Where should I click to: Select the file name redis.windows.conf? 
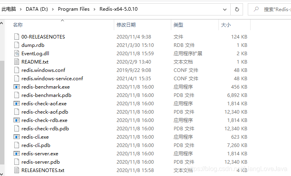pyautogui.click(x=43, y=70)
